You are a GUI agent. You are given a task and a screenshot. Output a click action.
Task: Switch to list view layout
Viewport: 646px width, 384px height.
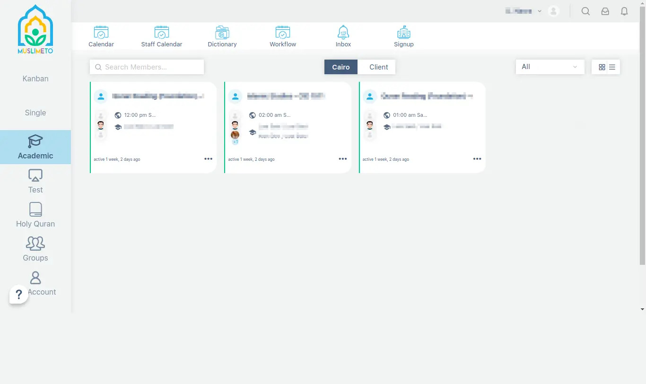pyautogui.click(x=612, y=67)
